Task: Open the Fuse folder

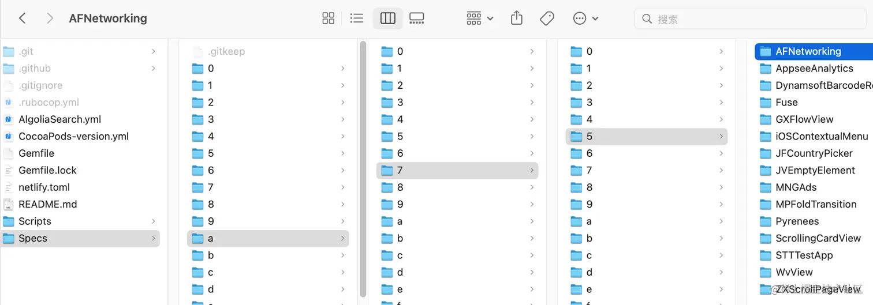Action: click(x=814, y=102)
